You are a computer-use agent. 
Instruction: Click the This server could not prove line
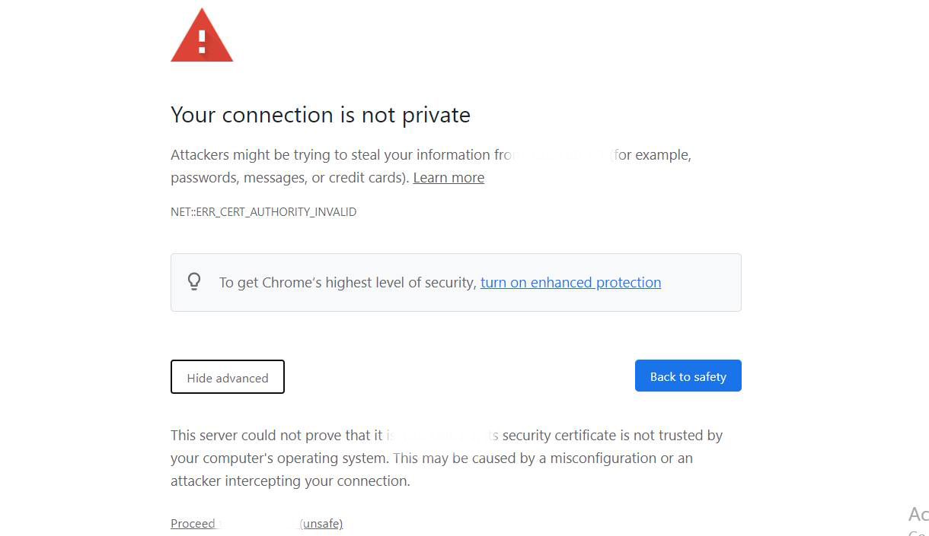446,436
